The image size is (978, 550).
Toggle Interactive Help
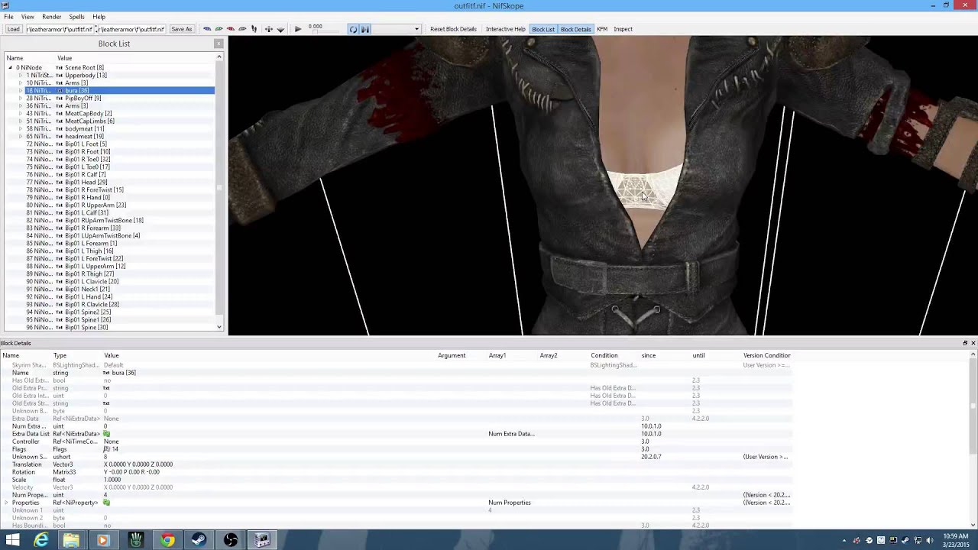505,29
